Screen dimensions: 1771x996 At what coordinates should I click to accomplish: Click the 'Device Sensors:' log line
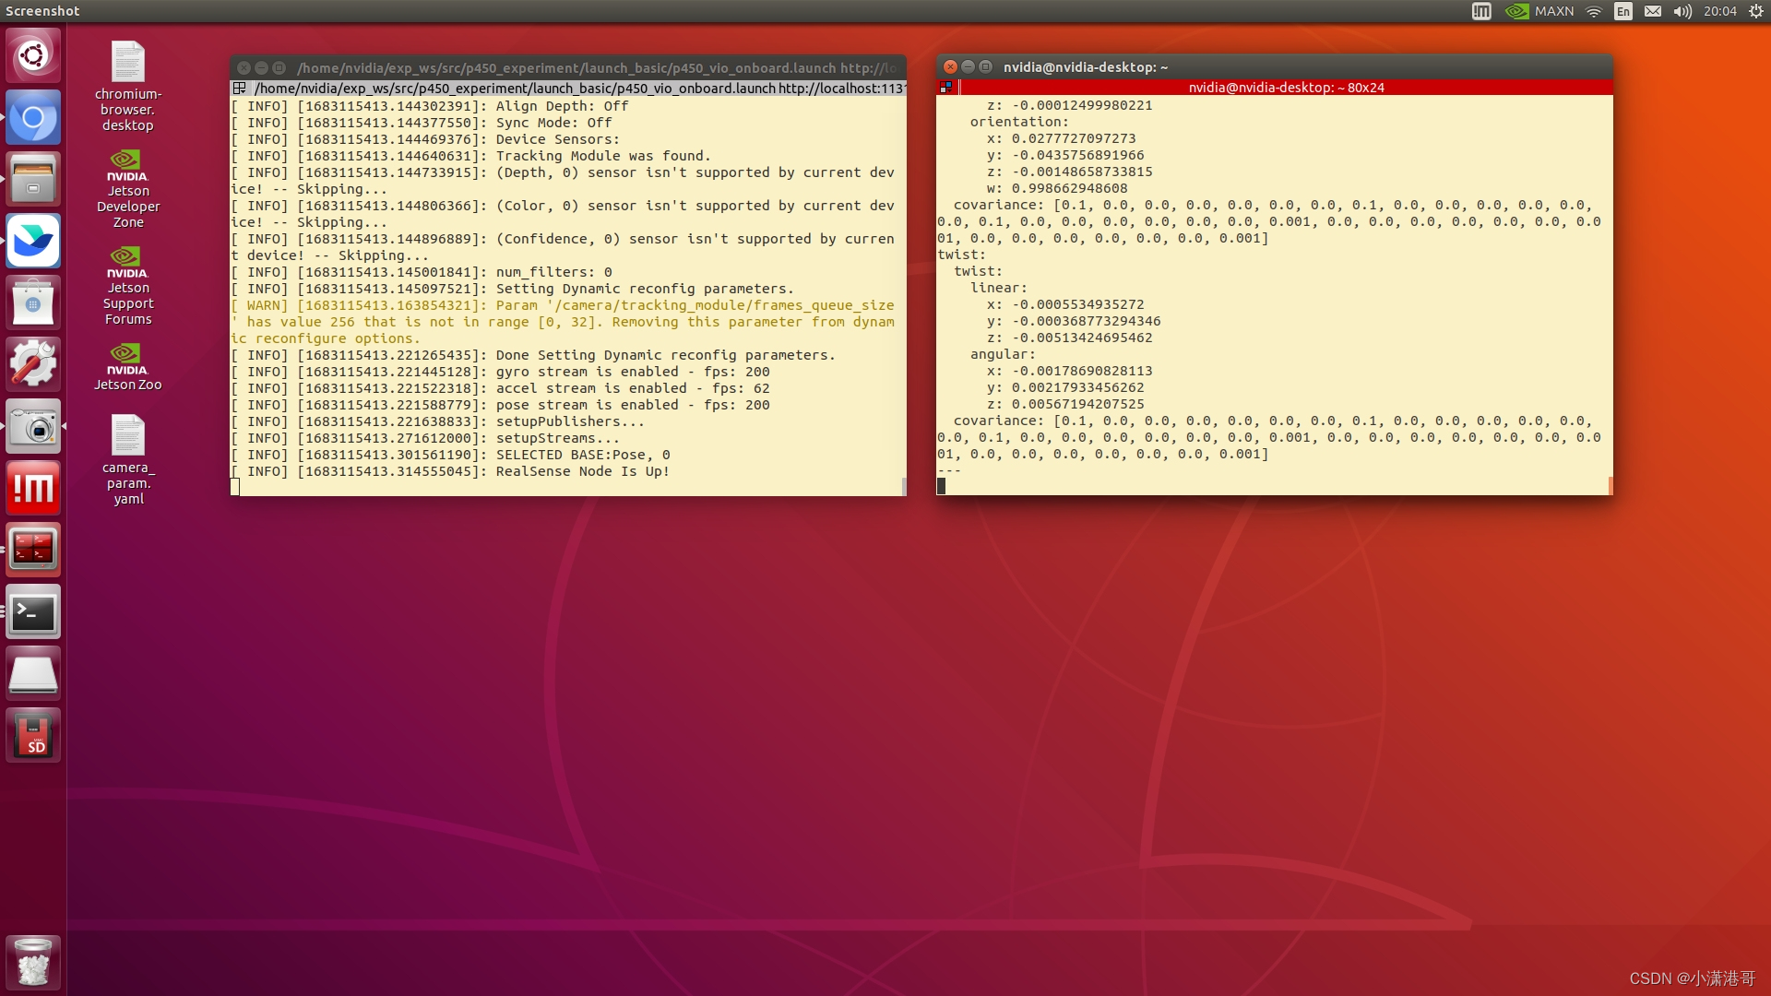coord(425,139)
